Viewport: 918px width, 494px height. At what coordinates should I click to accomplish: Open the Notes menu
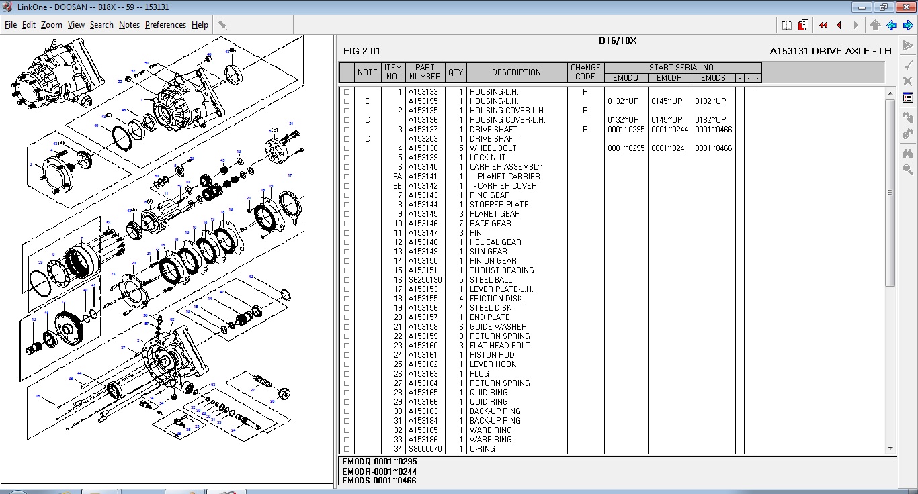pos(129,25)
